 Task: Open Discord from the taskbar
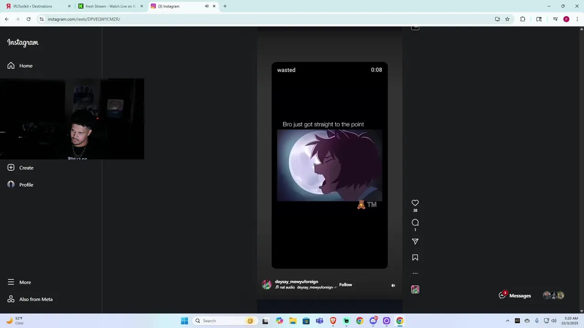(x=373, y=321)
